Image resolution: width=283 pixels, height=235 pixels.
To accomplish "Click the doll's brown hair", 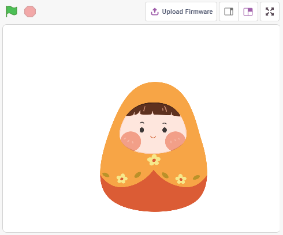I will click(153, 109).
